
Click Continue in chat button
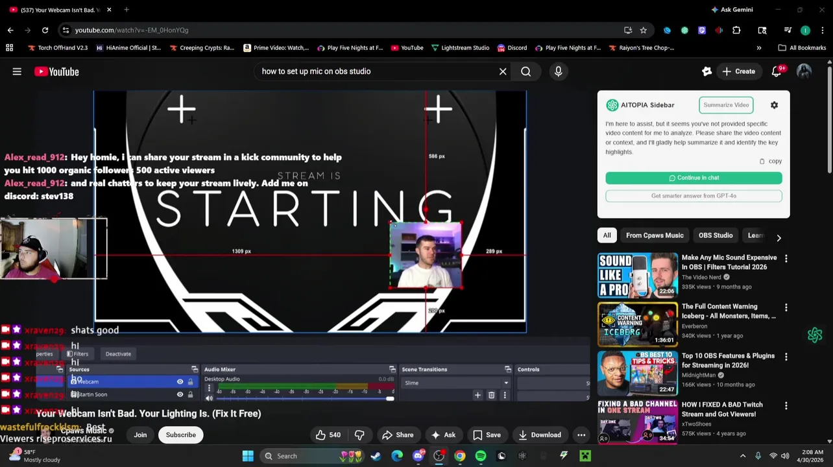(x=694, y=178)
